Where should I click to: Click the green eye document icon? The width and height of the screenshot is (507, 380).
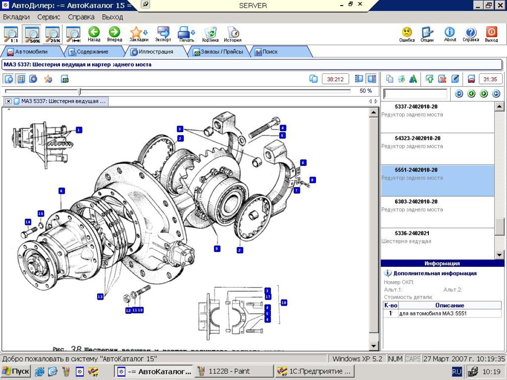(65, 79)
